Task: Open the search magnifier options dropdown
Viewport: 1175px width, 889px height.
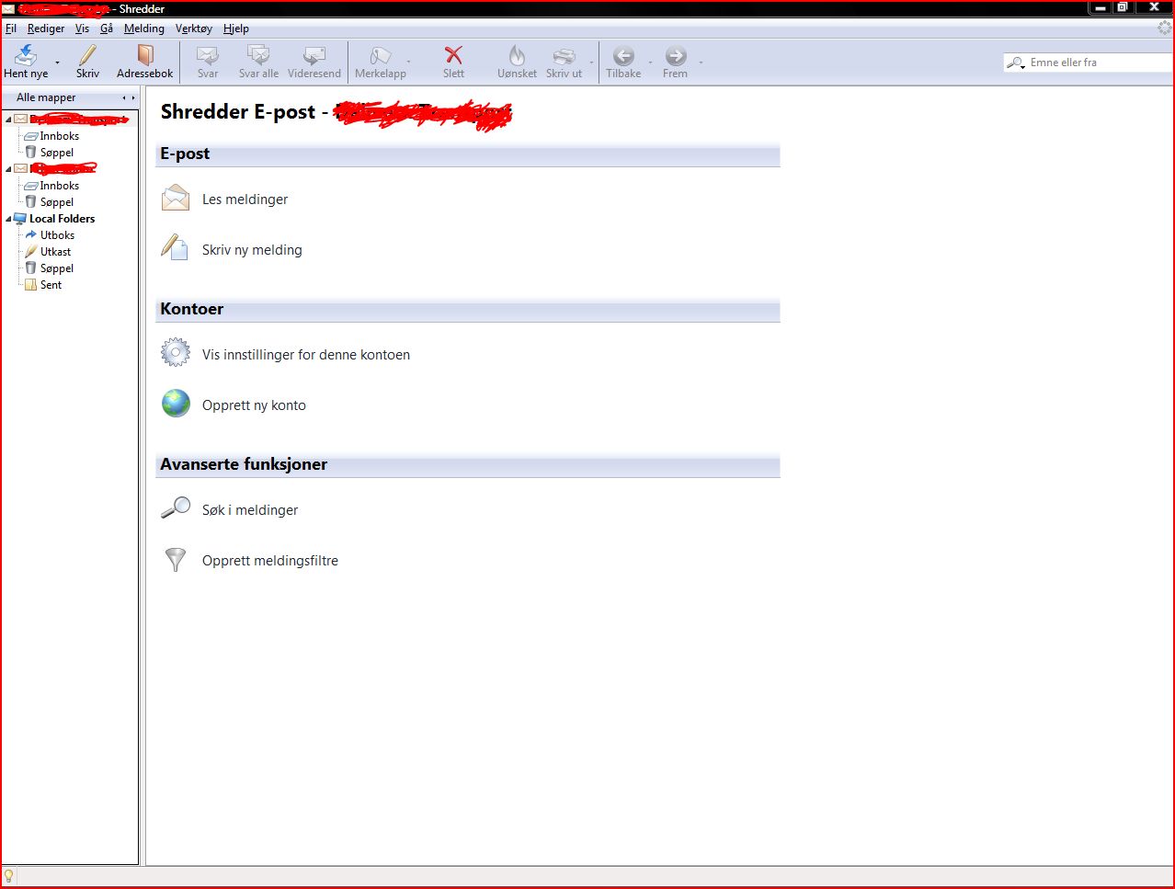Action: (1016, 63)
